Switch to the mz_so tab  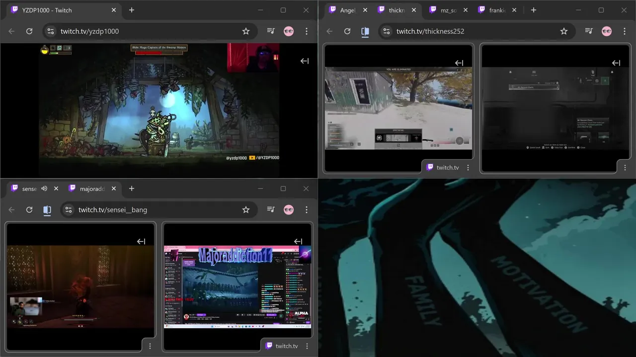coord(448,10)
